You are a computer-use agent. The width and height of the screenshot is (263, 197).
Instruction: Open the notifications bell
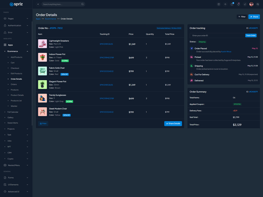[238, 4]
